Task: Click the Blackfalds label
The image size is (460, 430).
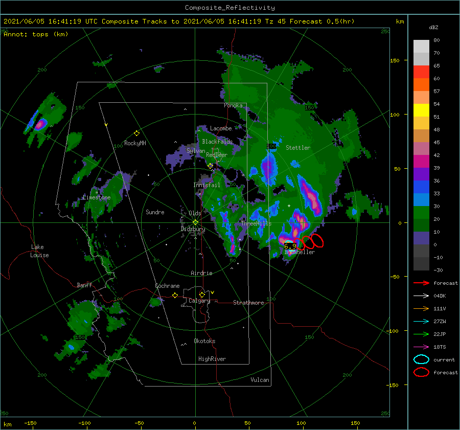Action: pos(217,142)
